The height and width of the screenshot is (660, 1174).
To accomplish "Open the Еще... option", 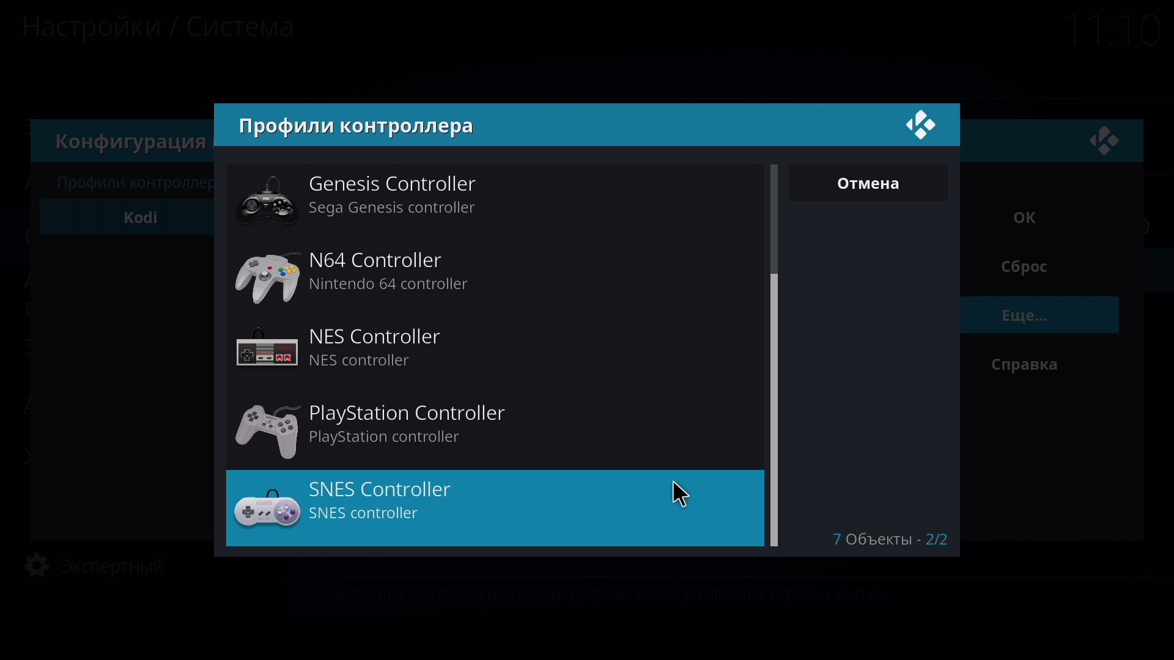I will (x=1024, y=315).
